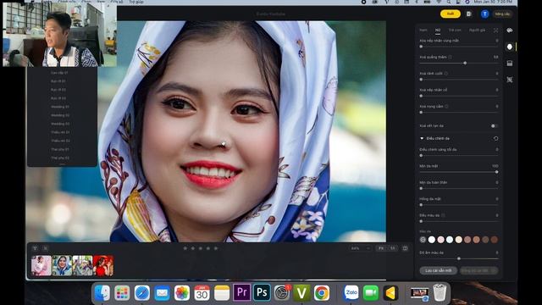Open the yellow app icon beside FaceTime in dock
Viewport: 542px width, 305px height.
pos(390,293)
